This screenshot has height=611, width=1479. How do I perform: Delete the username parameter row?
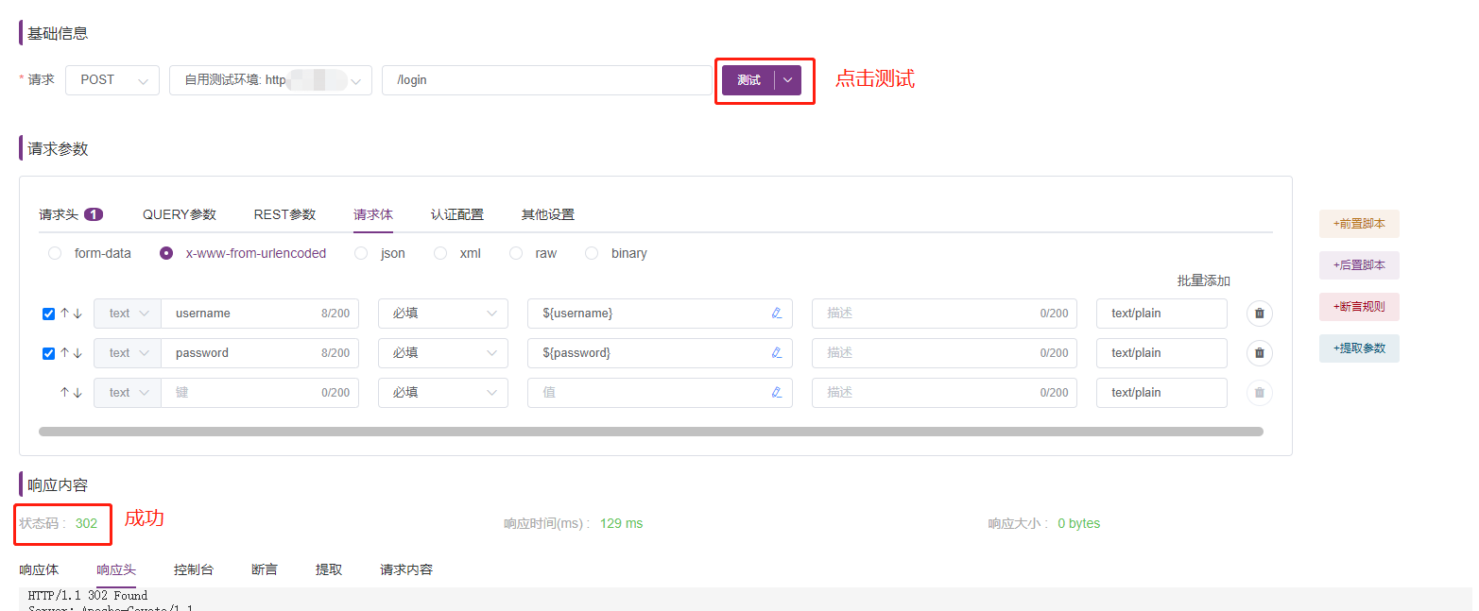pos(1259,313)
